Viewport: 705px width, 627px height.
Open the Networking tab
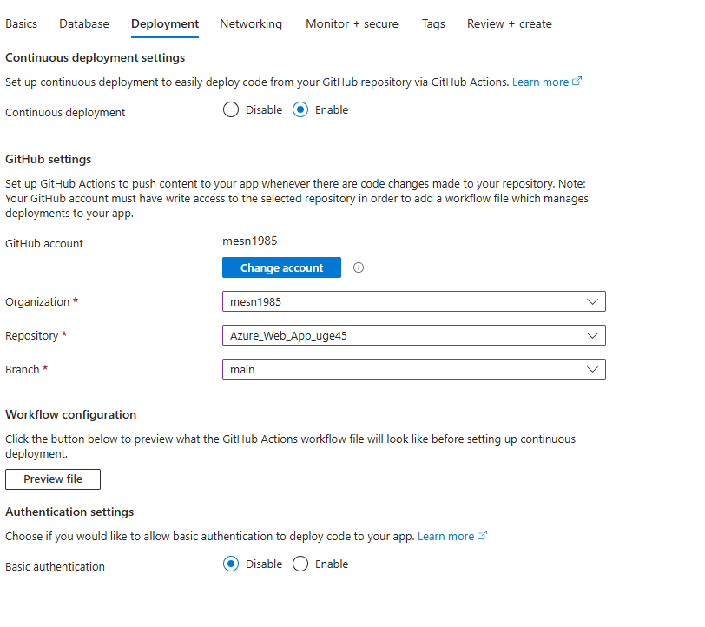pos(251,23)
